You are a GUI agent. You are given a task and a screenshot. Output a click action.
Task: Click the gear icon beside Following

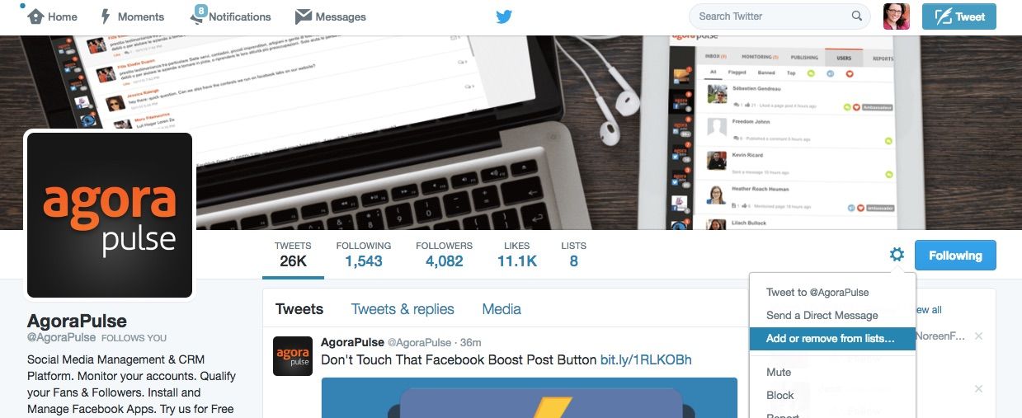(x=897, y=255)
